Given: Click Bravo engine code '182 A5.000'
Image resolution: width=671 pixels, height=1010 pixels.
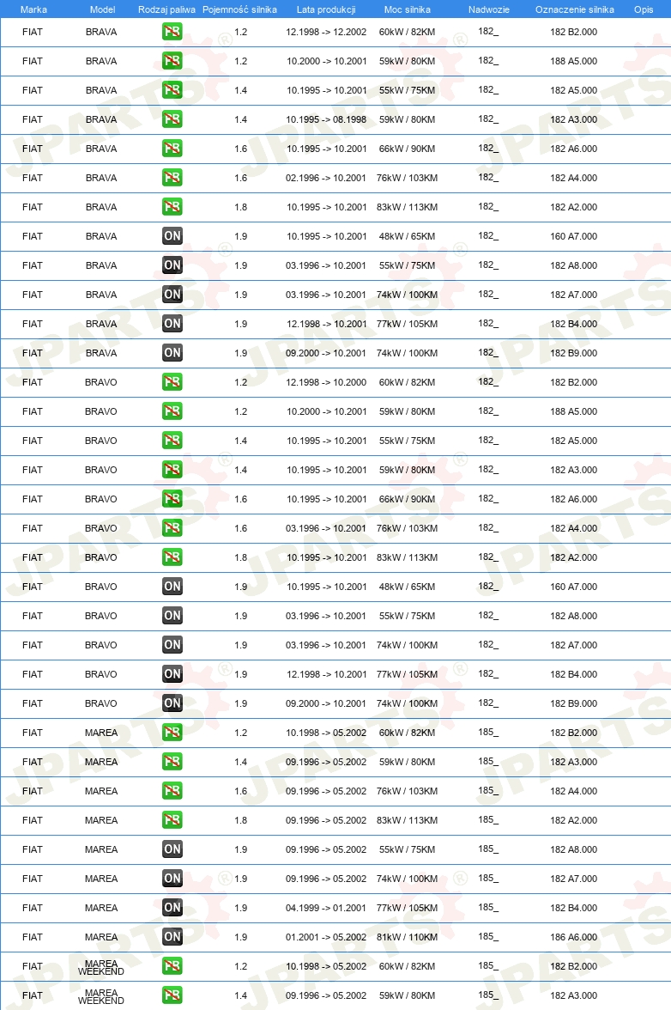Looking at the screenshot, I should [573, 441].
